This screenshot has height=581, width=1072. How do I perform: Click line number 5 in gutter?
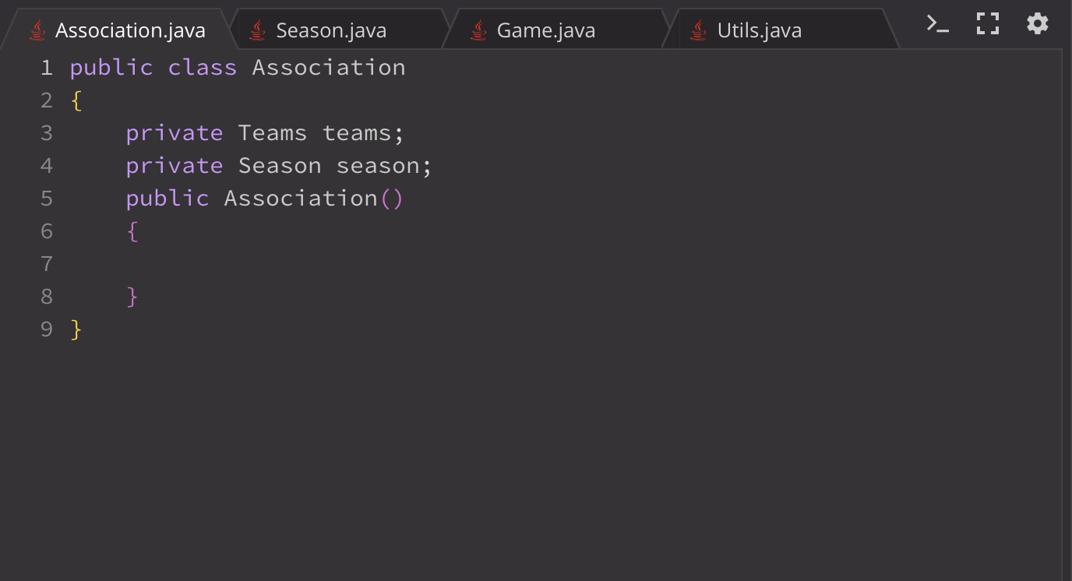point(47,199)
